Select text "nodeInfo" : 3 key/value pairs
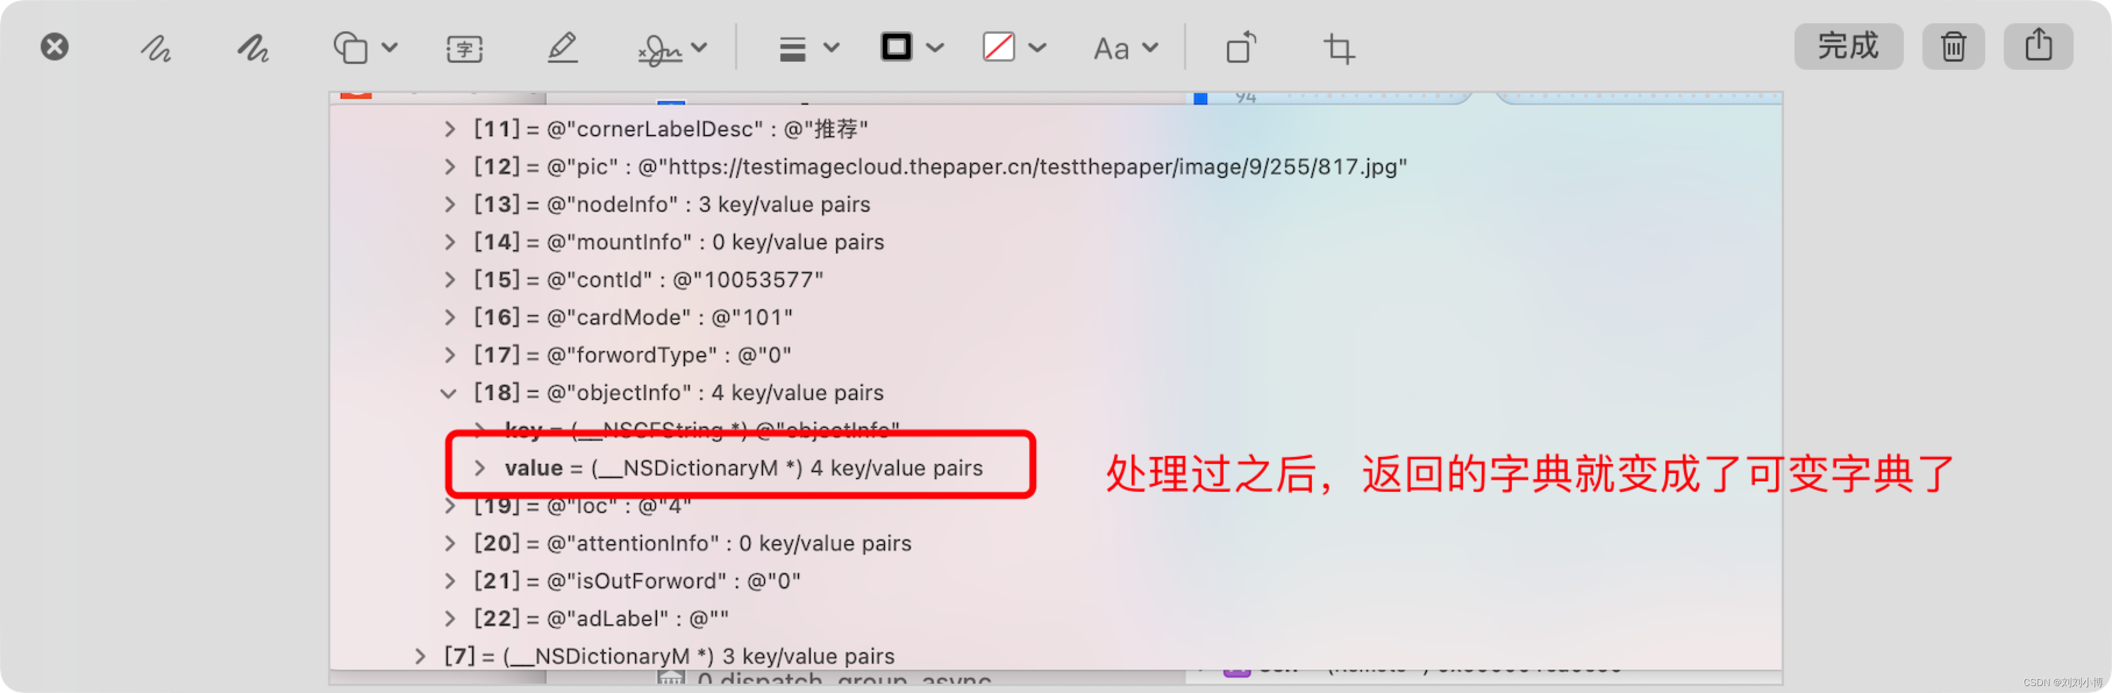2112x693 pixels. 708,204
